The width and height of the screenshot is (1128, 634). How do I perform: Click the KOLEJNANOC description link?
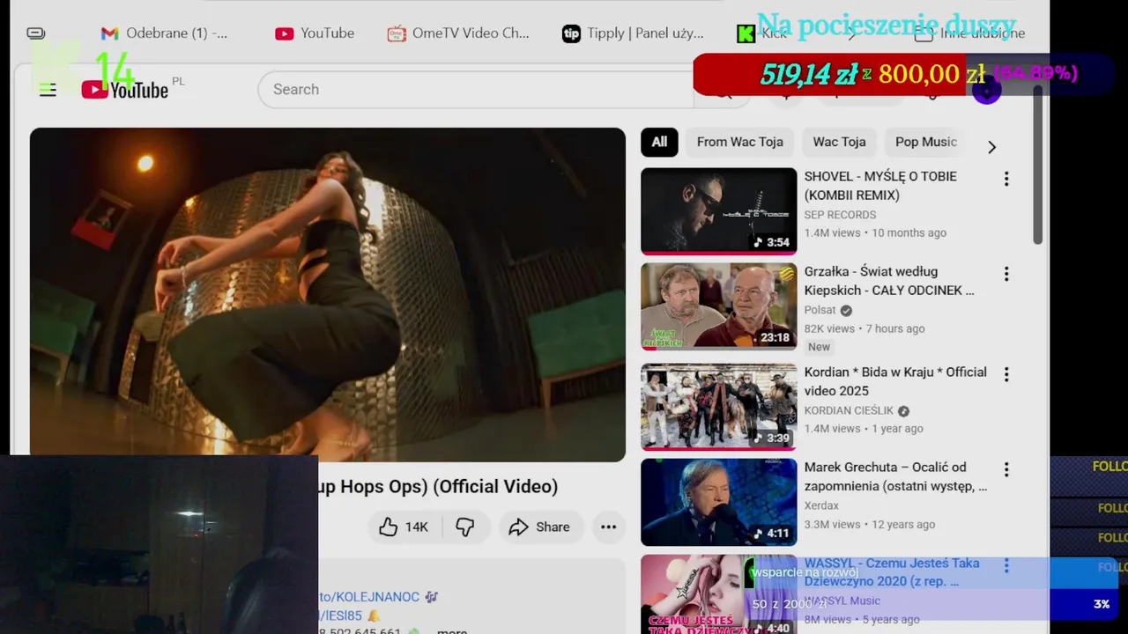pos(369,597)
